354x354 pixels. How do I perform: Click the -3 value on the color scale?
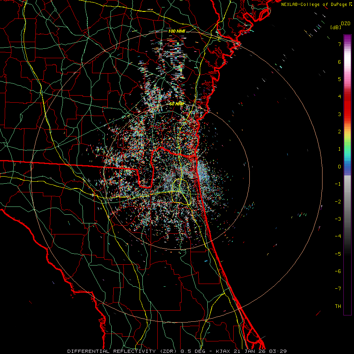click(x=338, y=219)
